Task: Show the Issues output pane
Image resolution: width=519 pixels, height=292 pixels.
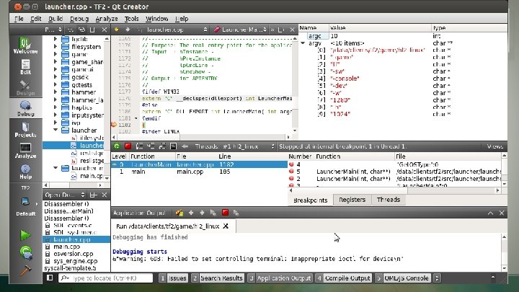Action: [x=174, y=278]
